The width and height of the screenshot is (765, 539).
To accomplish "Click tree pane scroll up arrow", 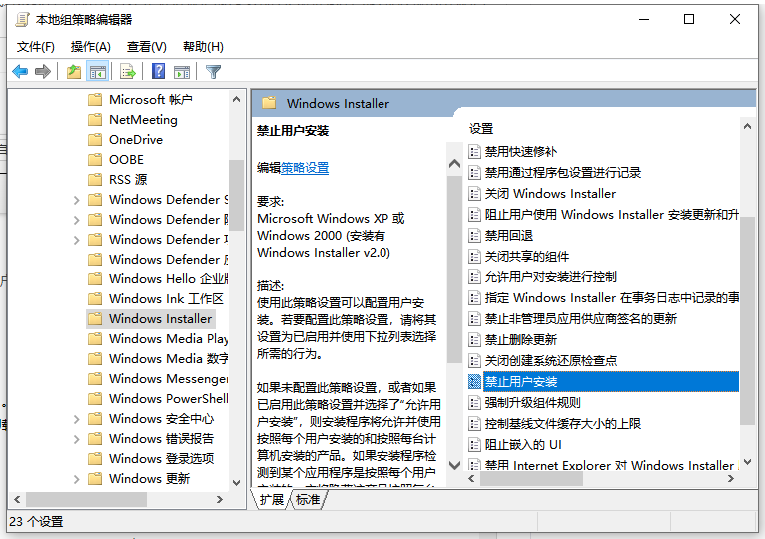I will [236, 99].
